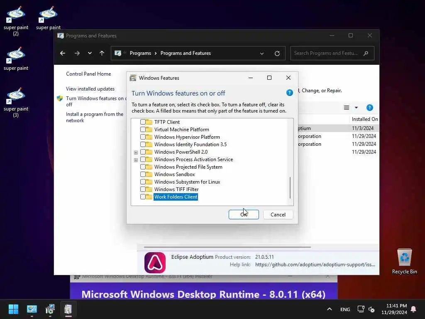
Task: Open Control Panel Home link
Action: click(88, 74)
